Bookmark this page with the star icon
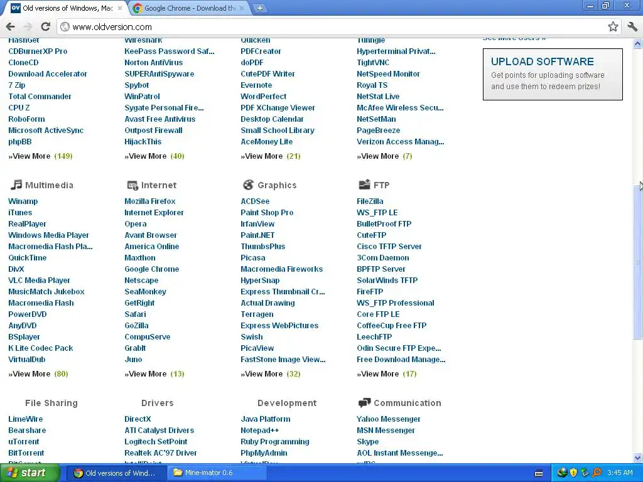This screenshot has height=482, width=643. [x=613, y=26]
